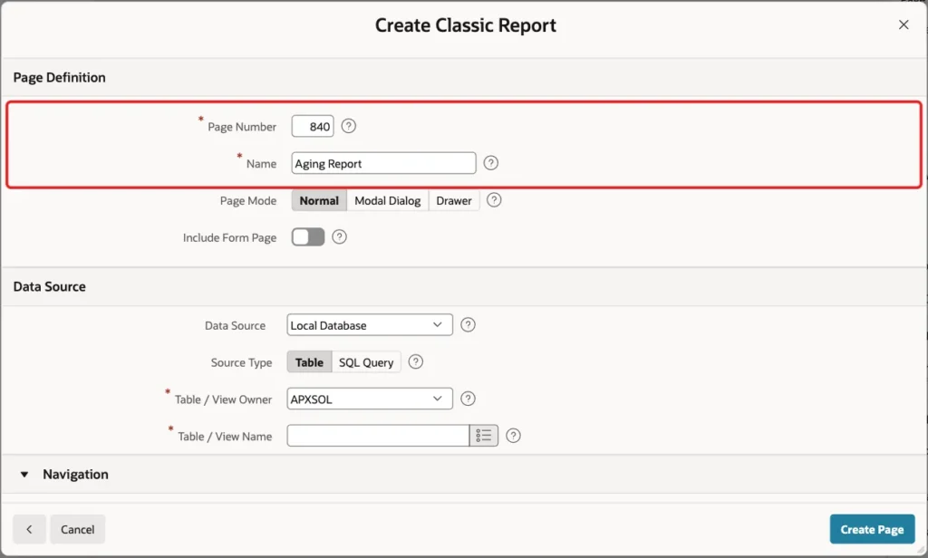Open the Table / View Owner dropdown
The image size is (928, 558).
coord(370,399)
